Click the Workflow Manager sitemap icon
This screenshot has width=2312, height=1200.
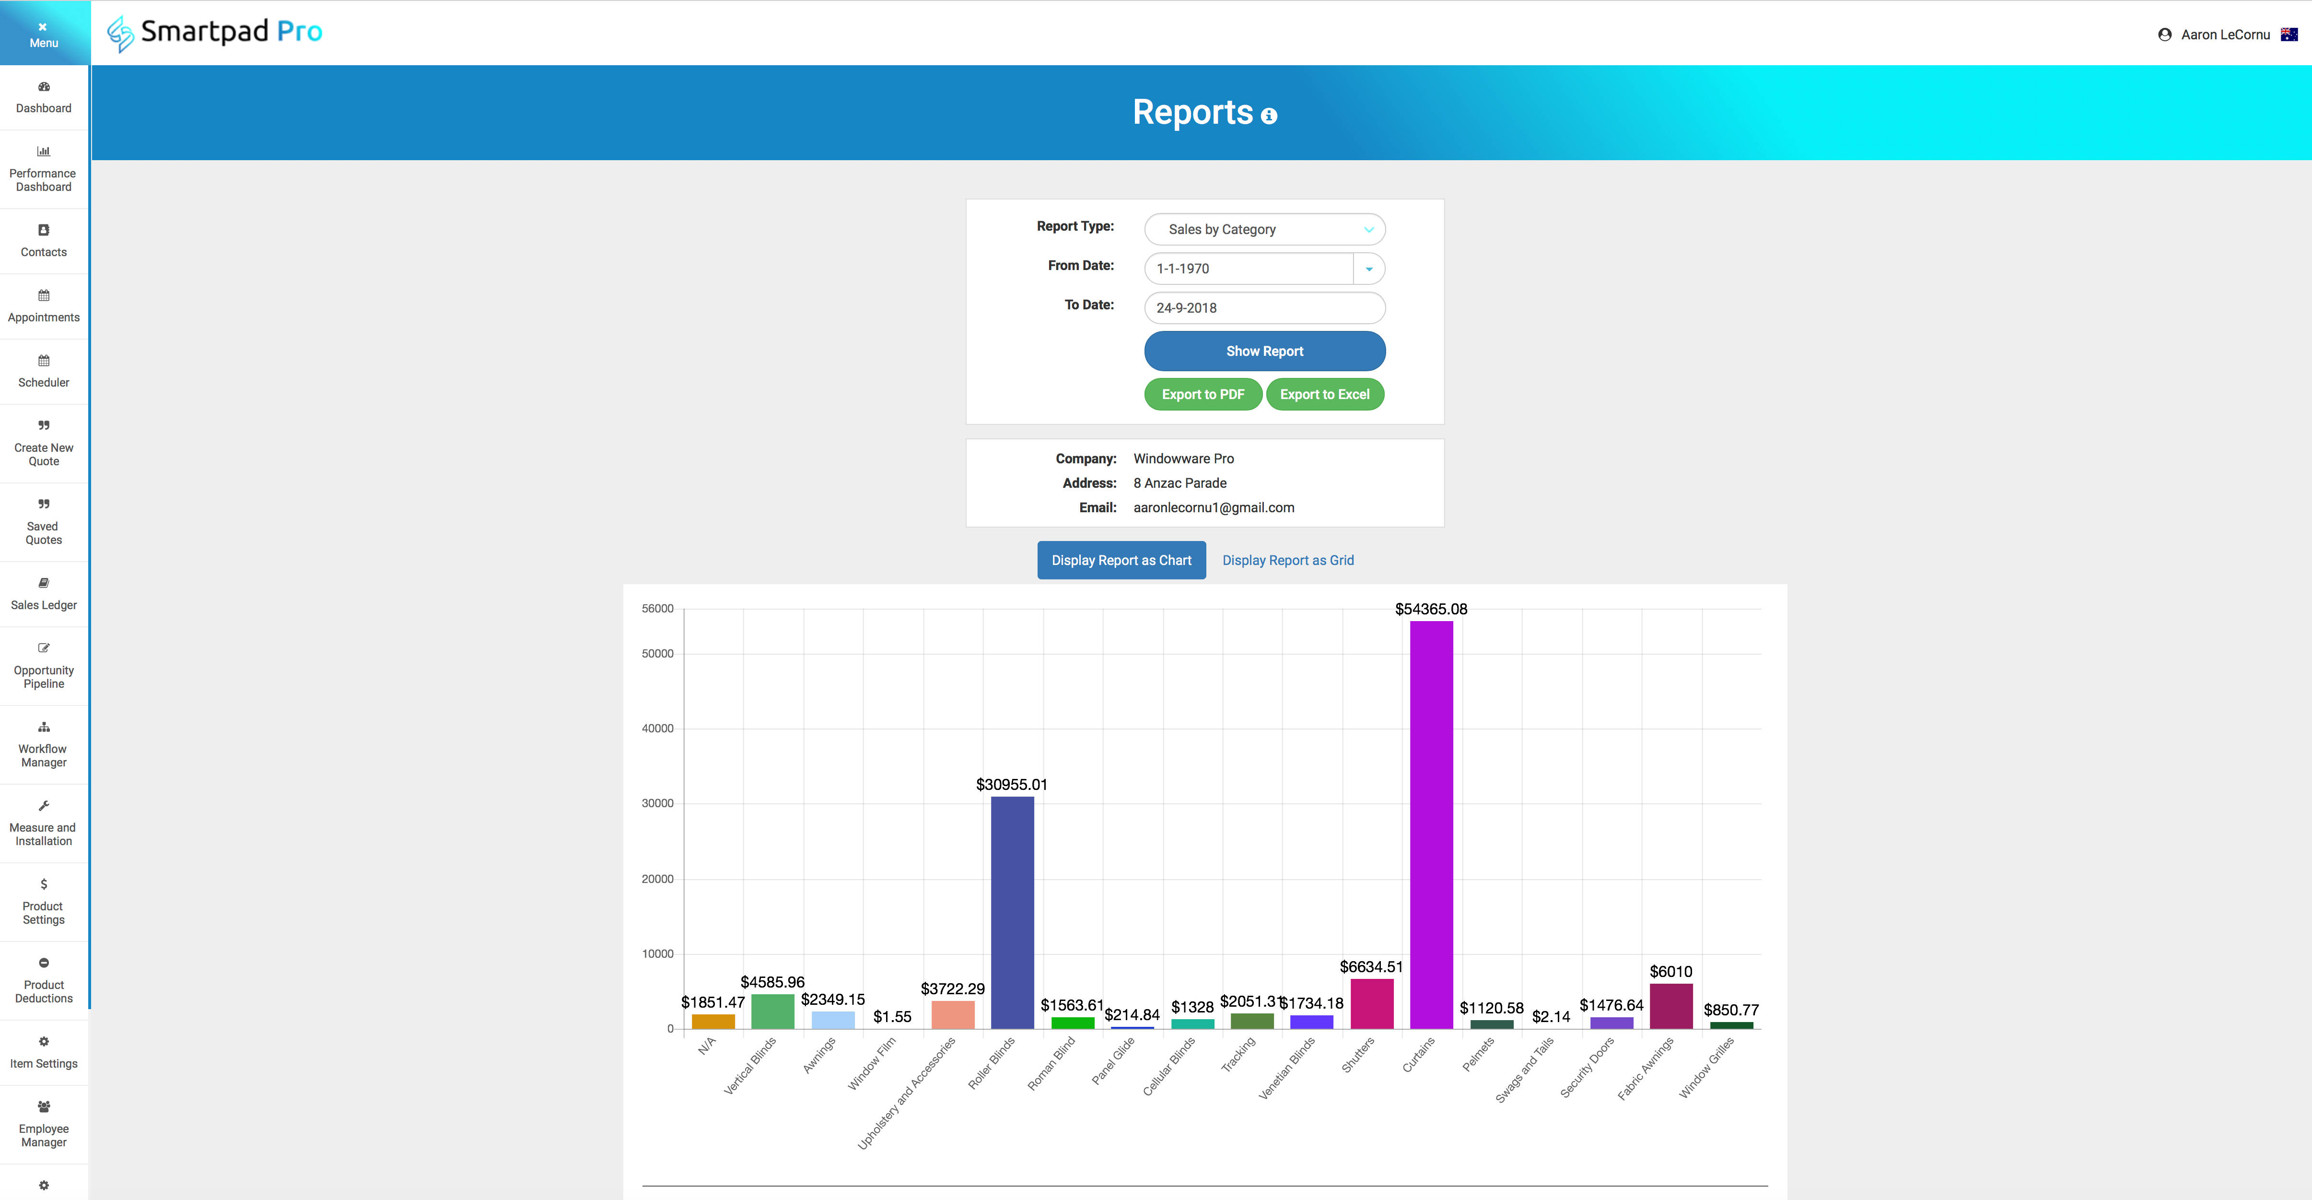click(43, 727)
